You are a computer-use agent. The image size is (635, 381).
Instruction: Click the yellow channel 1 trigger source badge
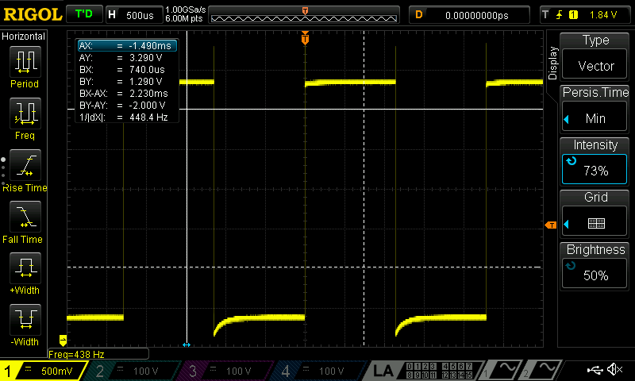pos(573,15)
